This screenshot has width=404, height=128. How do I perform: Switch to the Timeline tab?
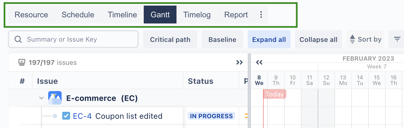[122, 15]
